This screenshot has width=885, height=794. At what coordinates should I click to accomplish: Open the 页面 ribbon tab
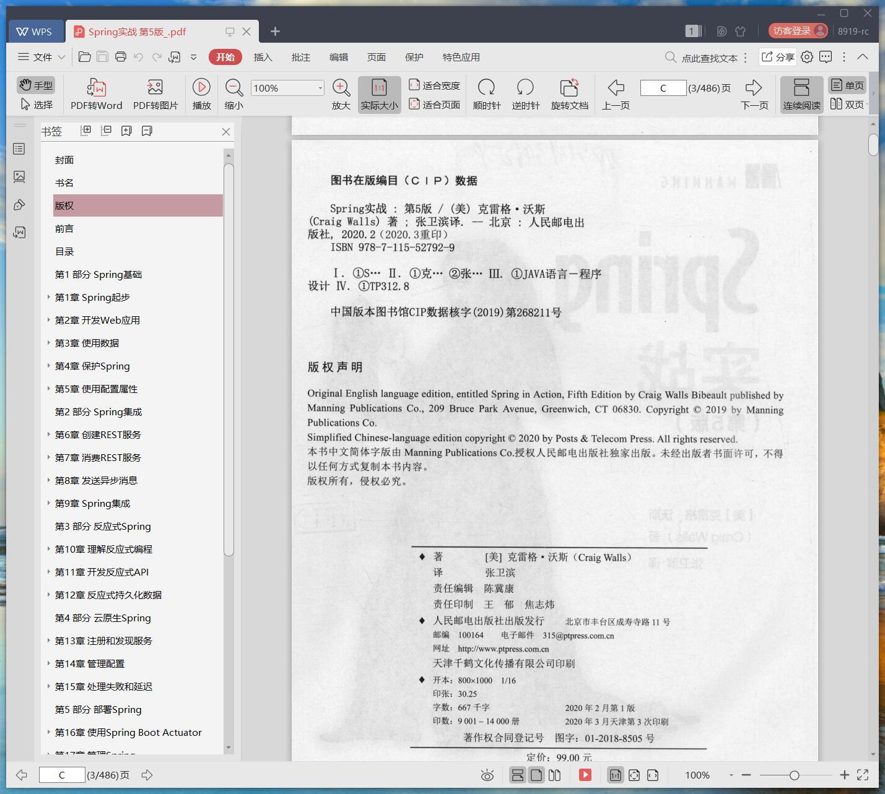pyautogui.click(x=376, y=57)
